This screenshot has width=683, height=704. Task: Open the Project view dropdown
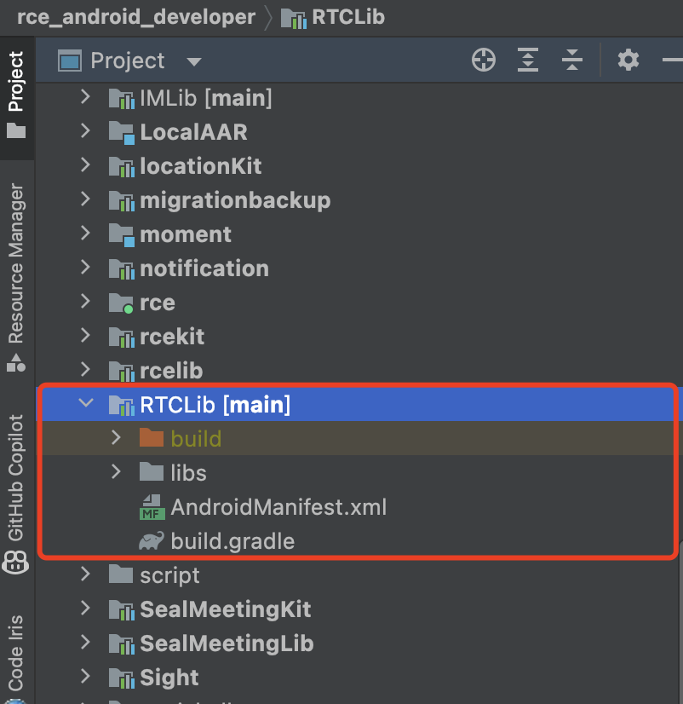194,61
